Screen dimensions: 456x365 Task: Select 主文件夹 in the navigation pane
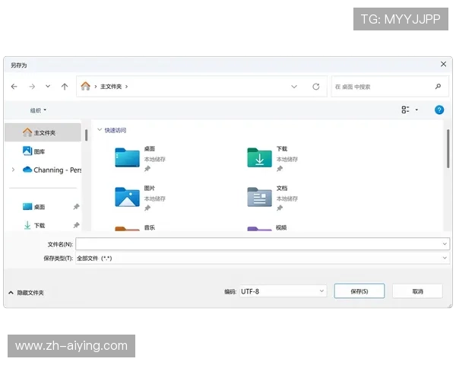click(44, 132)
